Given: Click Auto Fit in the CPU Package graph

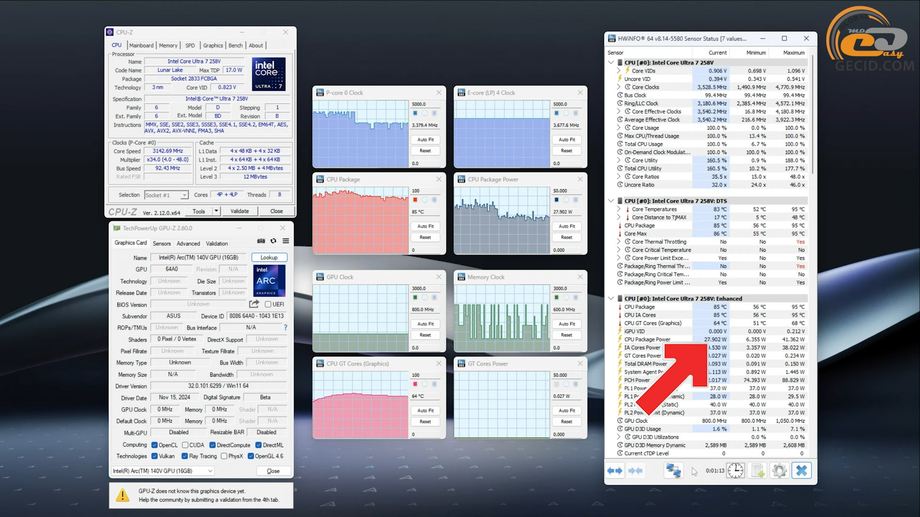Looking at the screenshot, I should [425, 226].
